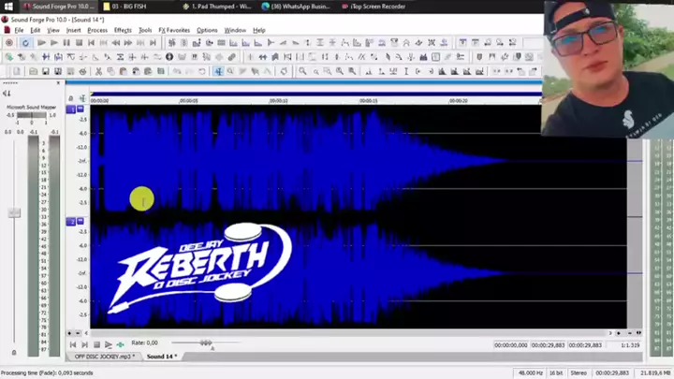
Task: Click the Forward button in transport toolbar
Action: pos(128,42)
